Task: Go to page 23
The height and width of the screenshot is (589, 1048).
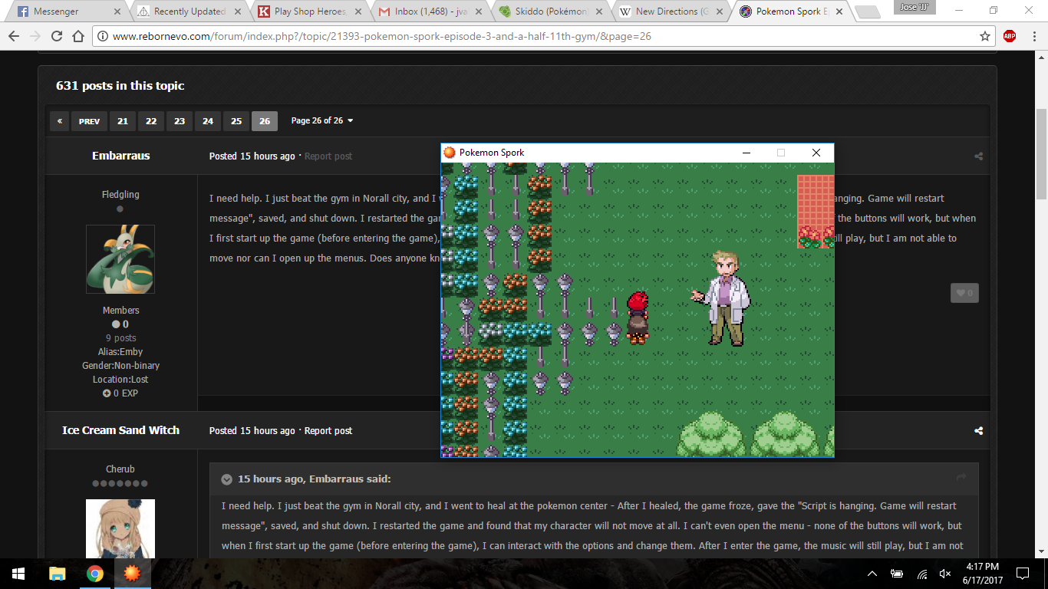Action: pos(179,121)
